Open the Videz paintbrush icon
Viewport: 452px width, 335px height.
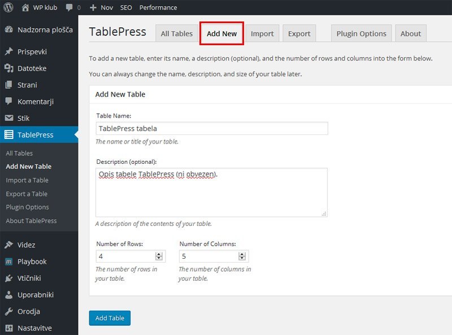(8, 245)
